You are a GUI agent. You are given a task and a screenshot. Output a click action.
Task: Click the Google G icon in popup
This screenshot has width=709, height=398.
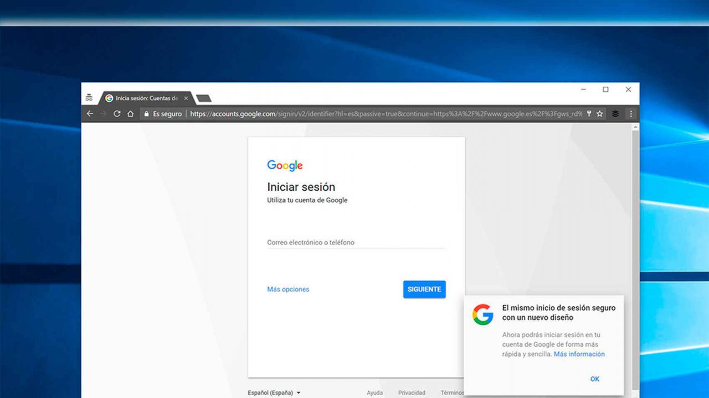483,315
